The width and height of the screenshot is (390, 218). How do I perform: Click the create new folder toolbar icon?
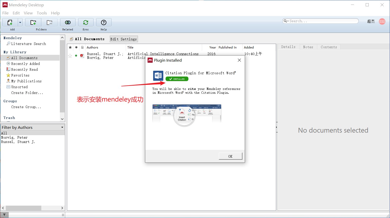[x=33, y=22]
